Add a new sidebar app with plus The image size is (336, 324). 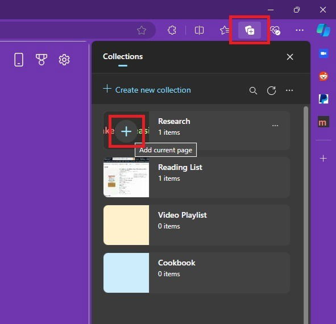click(323, 159)
